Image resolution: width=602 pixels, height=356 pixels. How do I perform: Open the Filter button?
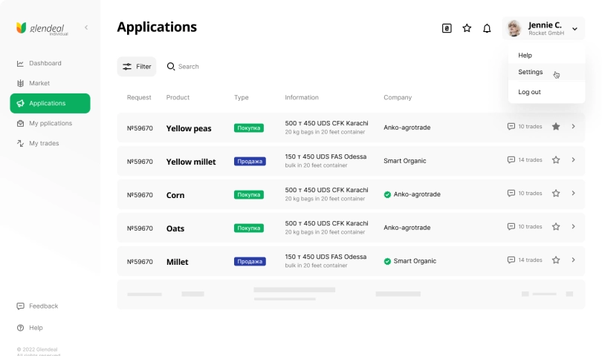tap(137, 67)
